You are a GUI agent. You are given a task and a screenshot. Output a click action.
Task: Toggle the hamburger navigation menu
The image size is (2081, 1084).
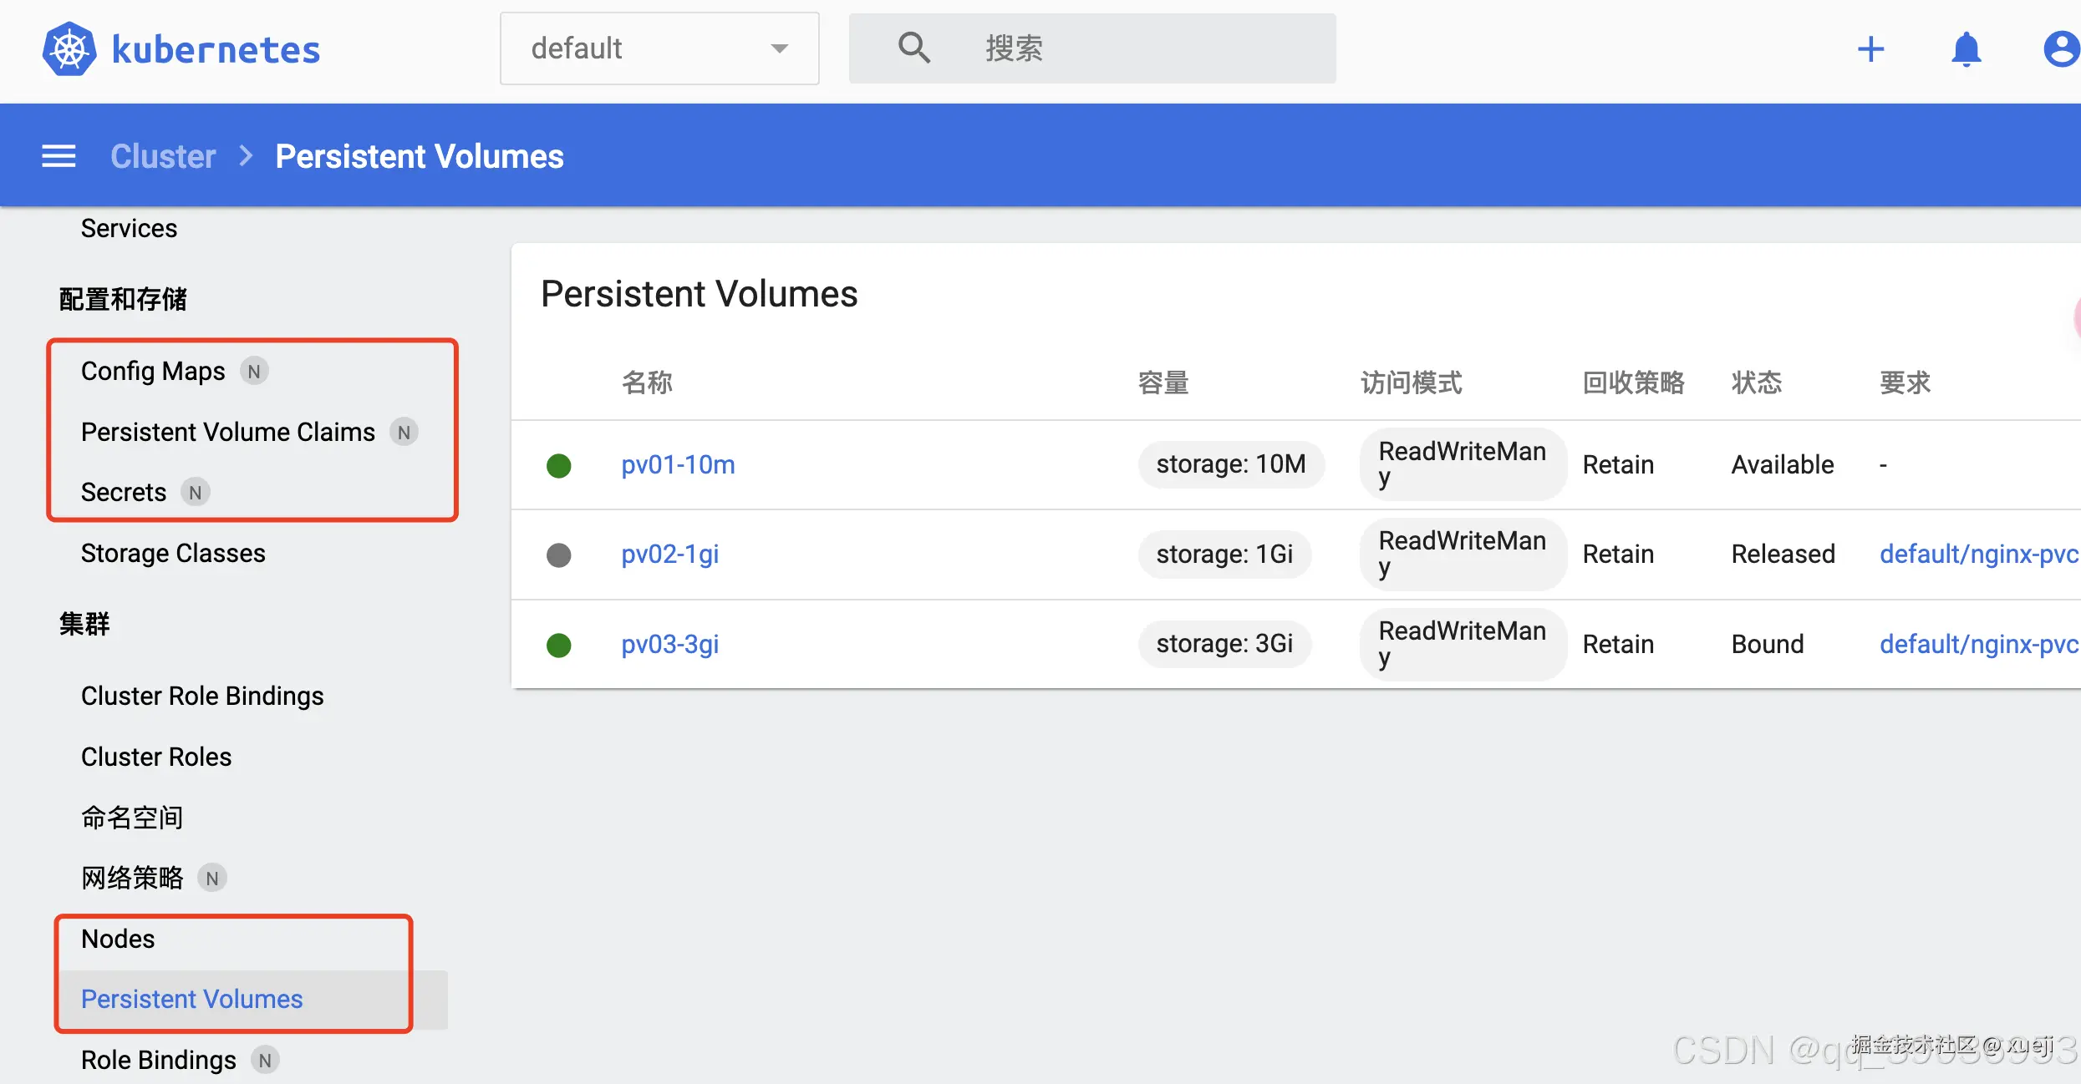(x=59, y=156)
